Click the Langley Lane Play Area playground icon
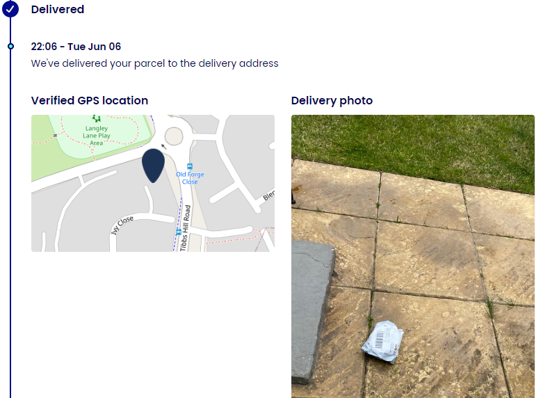Viewport: 550px width, 398px height. tap(97, 118)
